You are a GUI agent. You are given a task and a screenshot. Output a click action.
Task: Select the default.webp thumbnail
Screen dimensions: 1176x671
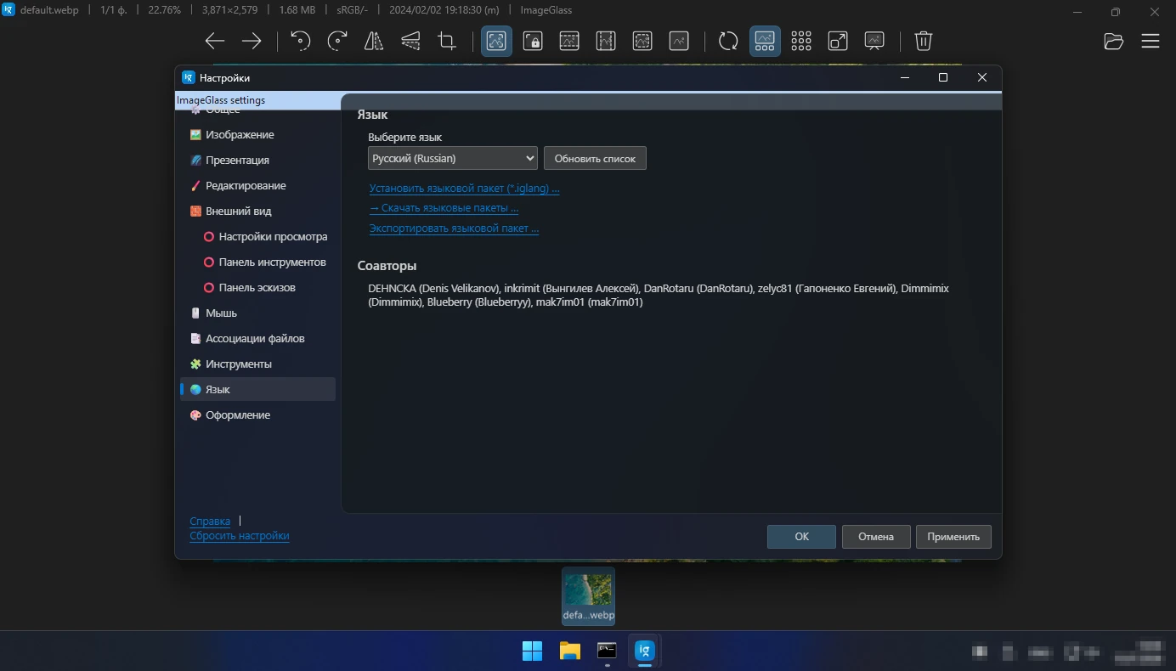point(588,596)
